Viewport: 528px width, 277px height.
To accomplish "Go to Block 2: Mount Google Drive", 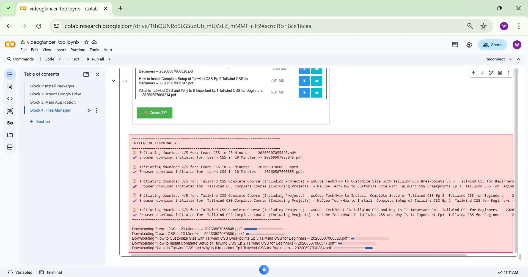I will tap(56, 94).
